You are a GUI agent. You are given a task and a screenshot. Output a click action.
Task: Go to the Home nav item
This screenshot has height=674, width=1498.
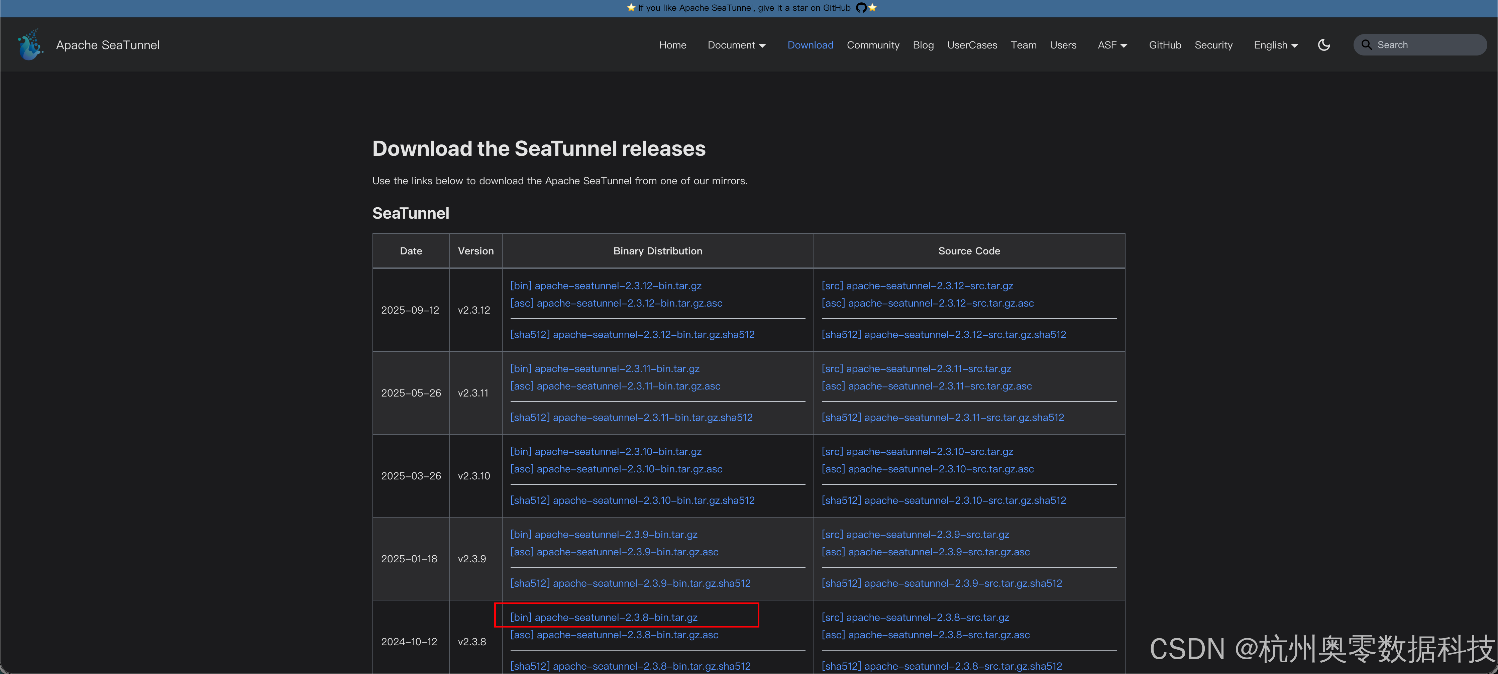tap(672, 45)
